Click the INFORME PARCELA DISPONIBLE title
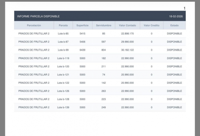 pos(38,16)
